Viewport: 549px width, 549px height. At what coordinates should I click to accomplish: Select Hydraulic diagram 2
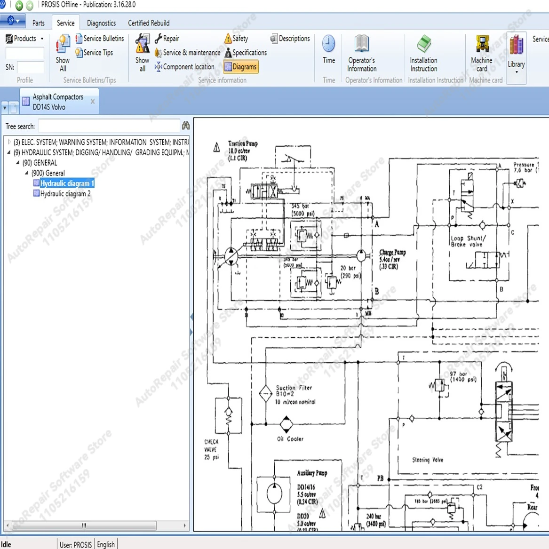tap(65, 193)
